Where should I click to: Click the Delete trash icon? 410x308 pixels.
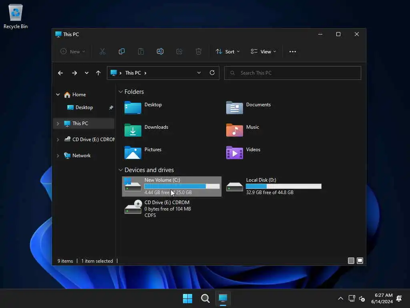pos(199,52)
